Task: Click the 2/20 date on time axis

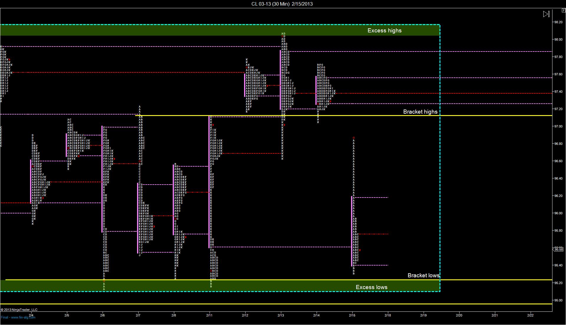Action: tap(459, 315)
